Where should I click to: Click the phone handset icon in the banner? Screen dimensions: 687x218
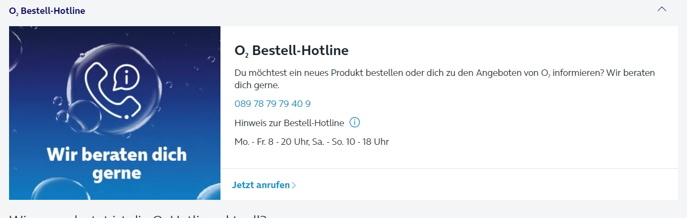(106, 89)
